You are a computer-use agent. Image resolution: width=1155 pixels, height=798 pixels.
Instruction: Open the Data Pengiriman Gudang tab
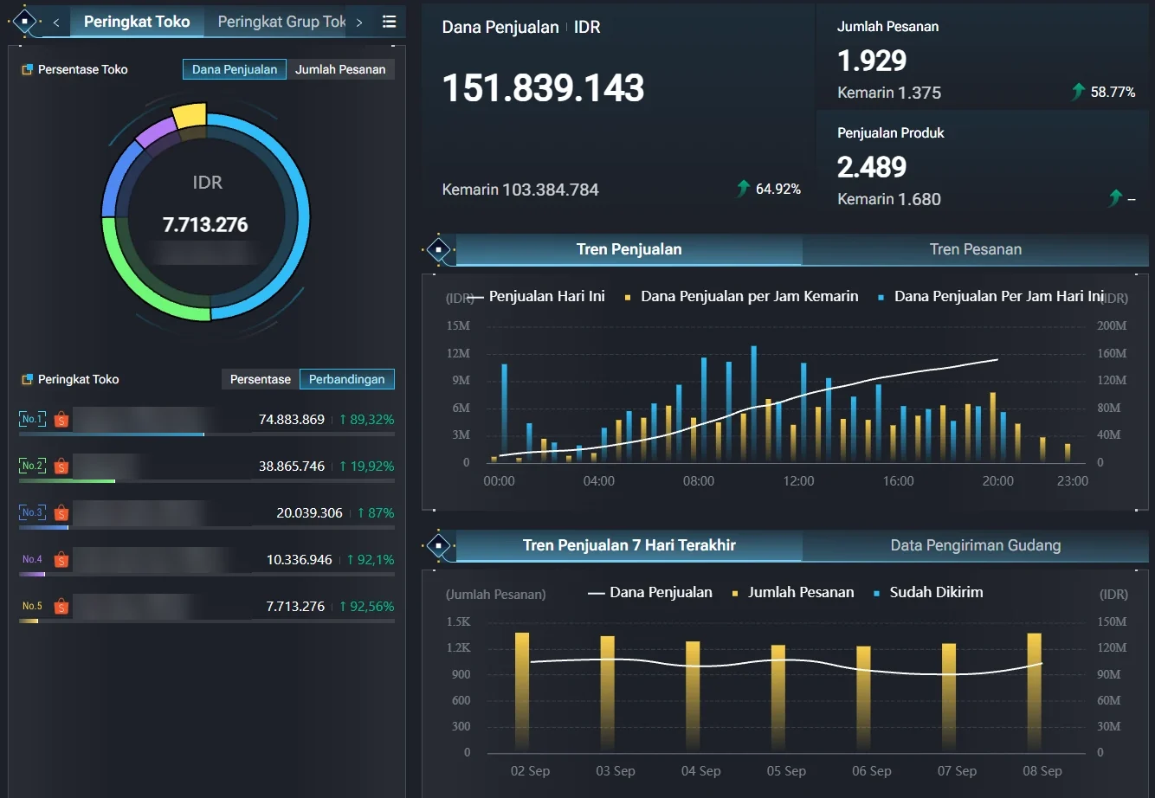point(976,545)
